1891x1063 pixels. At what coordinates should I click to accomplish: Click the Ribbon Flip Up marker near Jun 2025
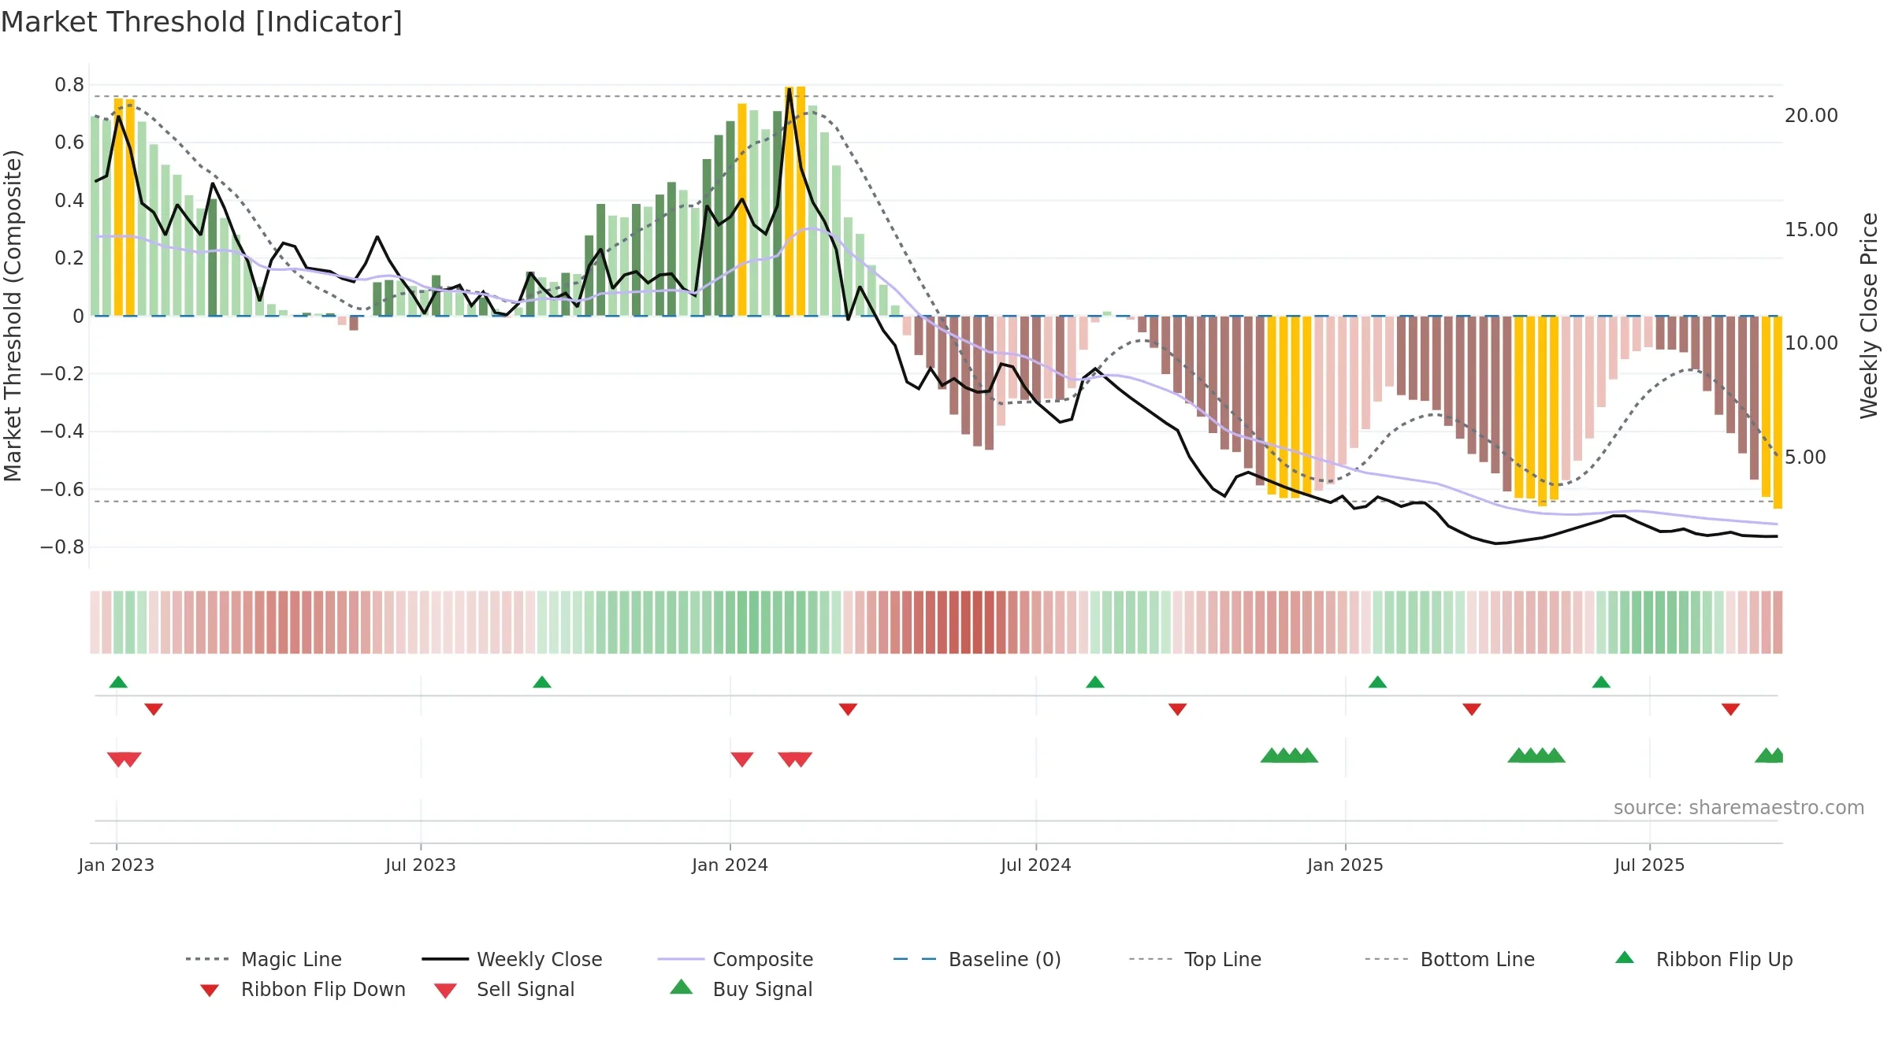coord(1601,682)
